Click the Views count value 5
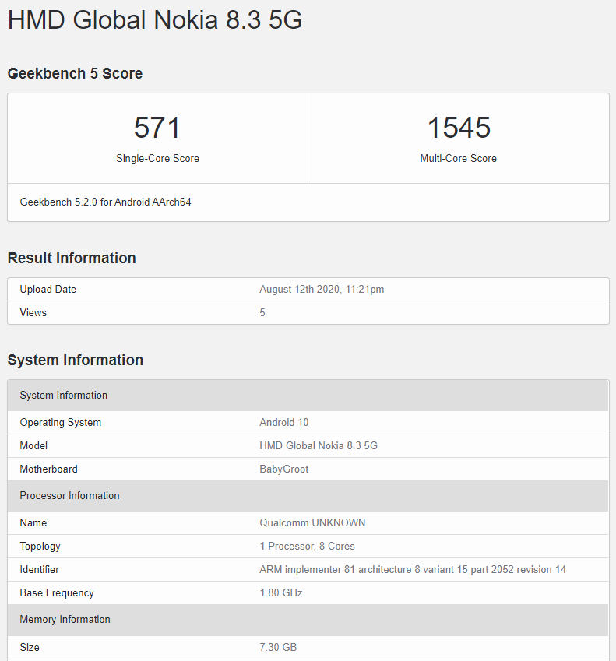Image resolution: width=616 pixels, height=661 pixels. point(262,312)
